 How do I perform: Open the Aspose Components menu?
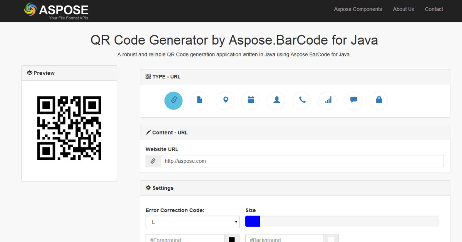358,9
